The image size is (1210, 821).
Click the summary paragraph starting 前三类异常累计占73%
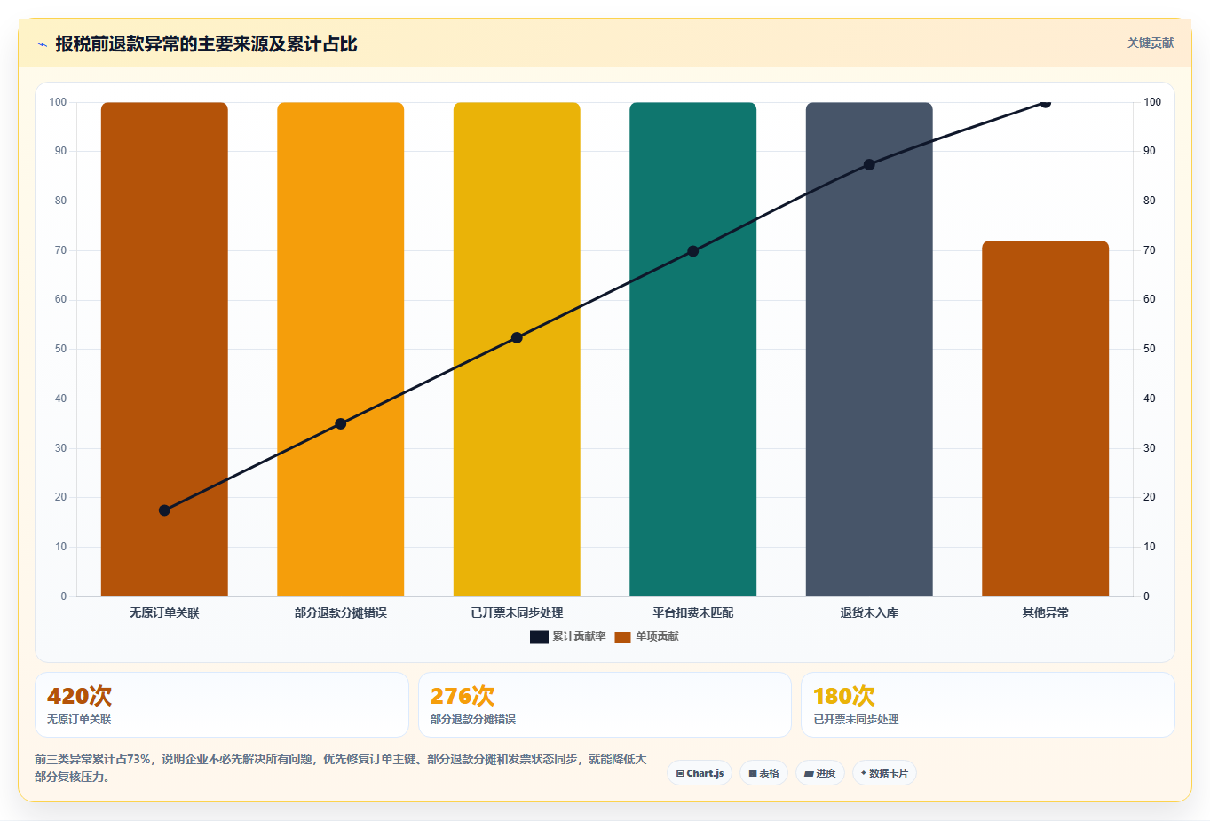pyautogui.click(x=341, y=768)
